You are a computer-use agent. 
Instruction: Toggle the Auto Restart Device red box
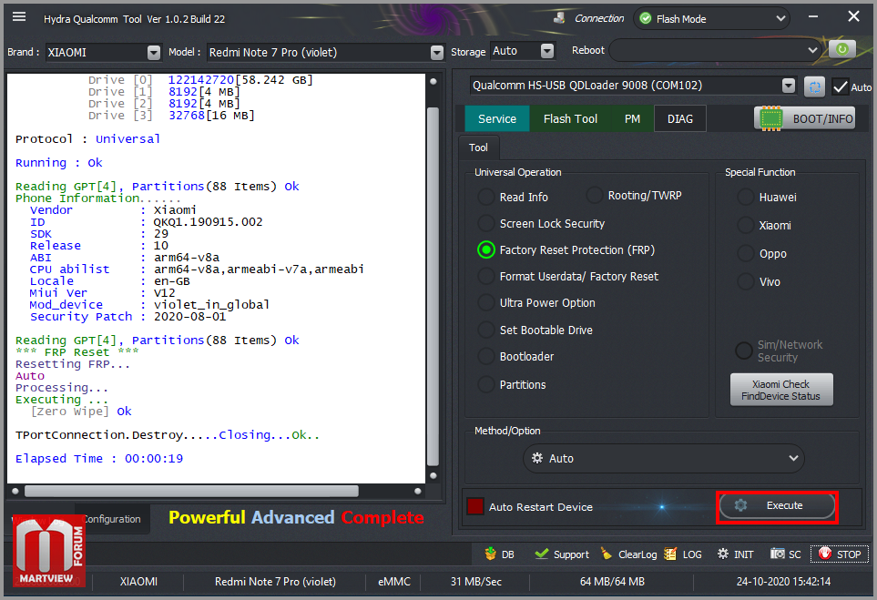pos(474,507)
